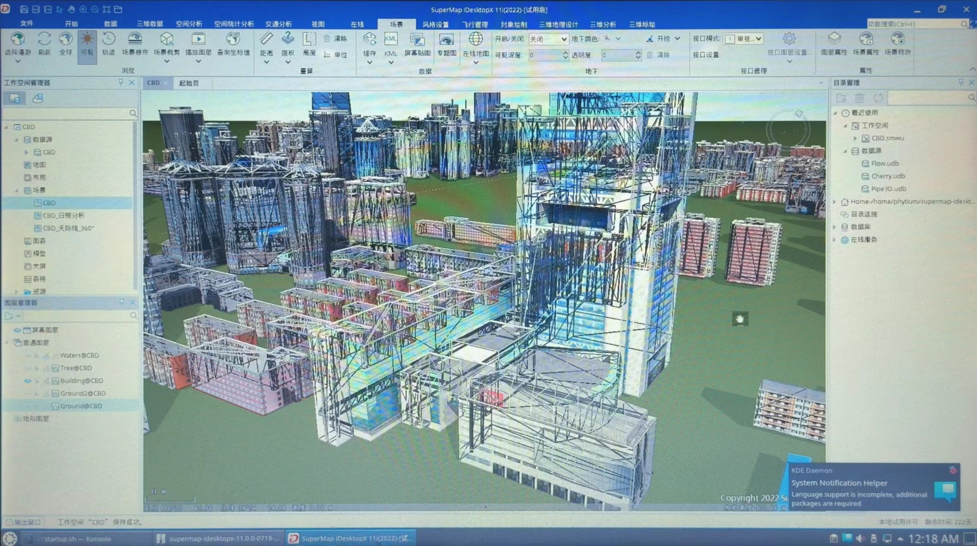Expand the 在线服务 catalog node
The width and height of the screenshot is (977, 546).
pos(835,240)
